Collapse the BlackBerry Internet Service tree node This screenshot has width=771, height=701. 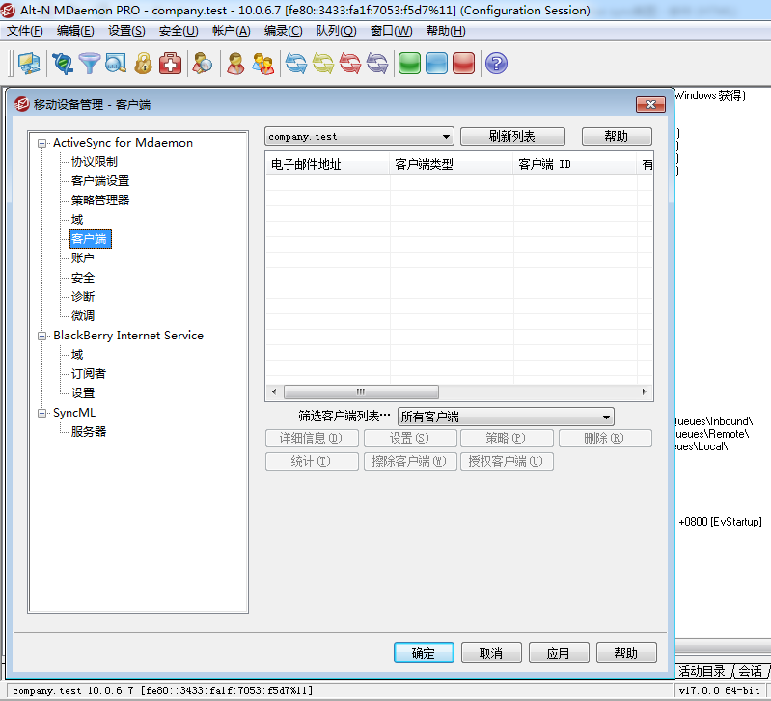(42, 336)
